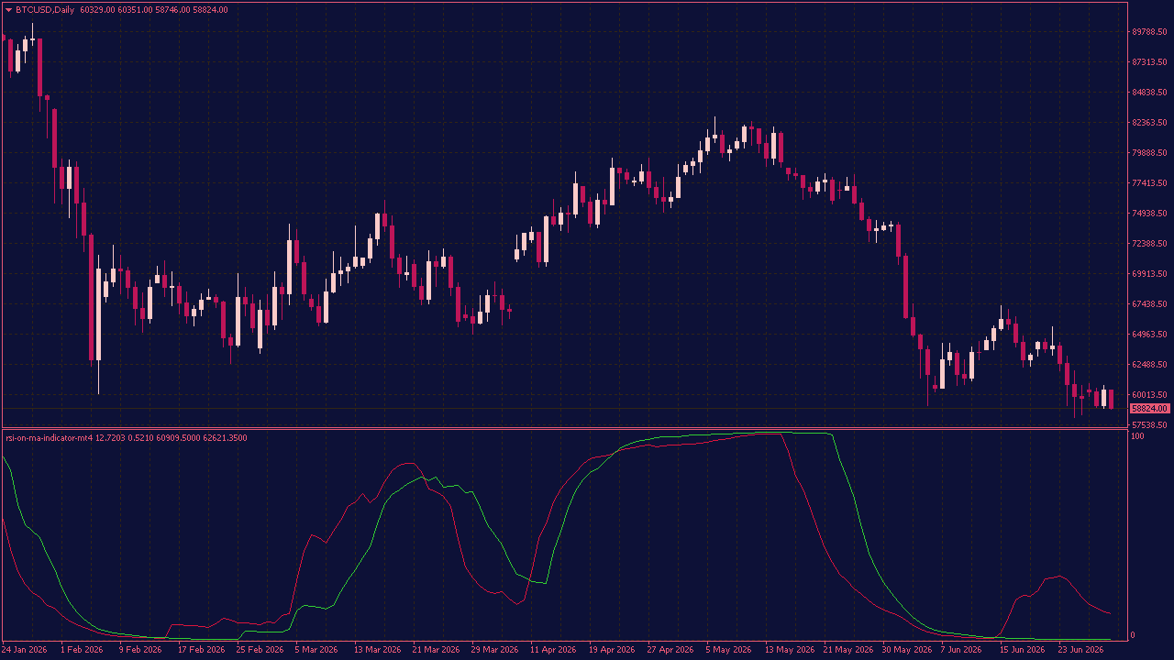Click the 27 Apr 2026 date label

[670, 650]
